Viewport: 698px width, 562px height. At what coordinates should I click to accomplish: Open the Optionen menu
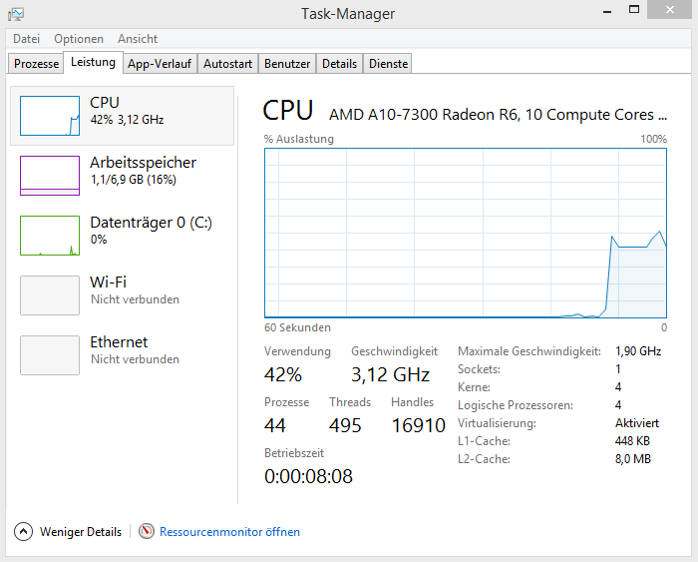point(79,39)
